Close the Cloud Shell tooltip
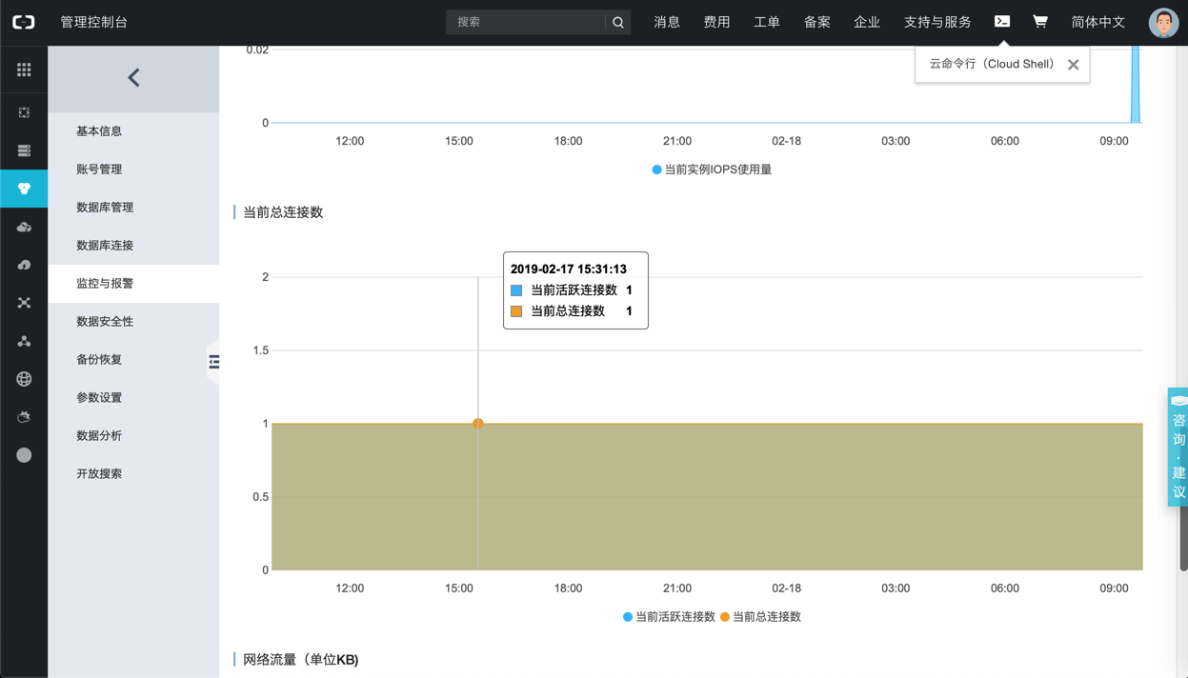This screenshot has width=1188, height=678. pyautogui.click(x=1074, y=65)
